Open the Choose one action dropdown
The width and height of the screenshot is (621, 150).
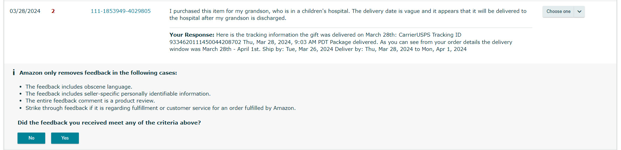click(564, 12)
